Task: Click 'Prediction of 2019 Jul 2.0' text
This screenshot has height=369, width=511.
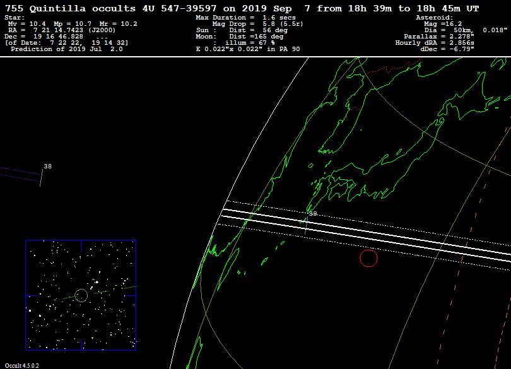Action: tap(67, 49)
